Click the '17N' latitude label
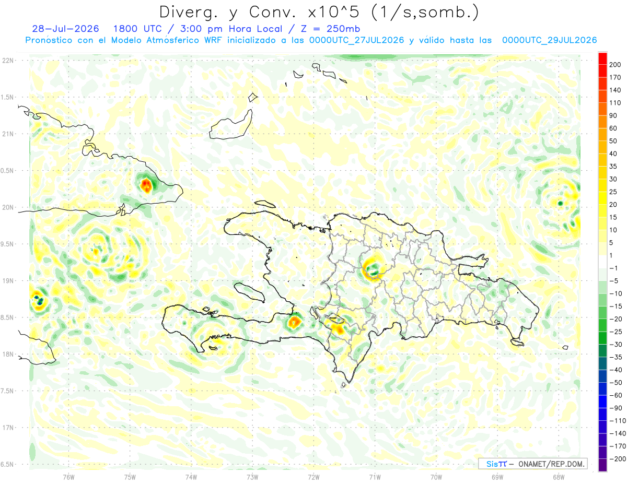 8,428
